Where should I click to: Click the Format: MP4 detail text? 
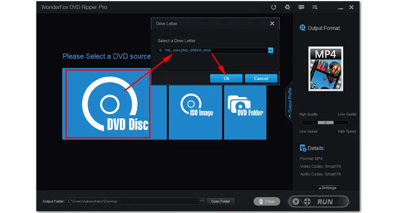311,159
